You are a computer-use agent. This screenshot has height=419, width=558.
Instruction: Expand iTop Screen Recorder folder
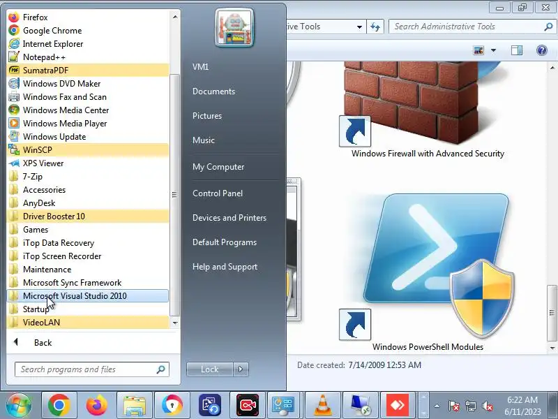[88, 256]
